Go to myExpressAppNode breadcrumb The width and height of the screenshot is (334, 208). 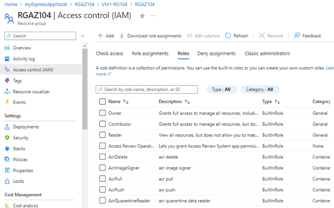coord(46,4)
